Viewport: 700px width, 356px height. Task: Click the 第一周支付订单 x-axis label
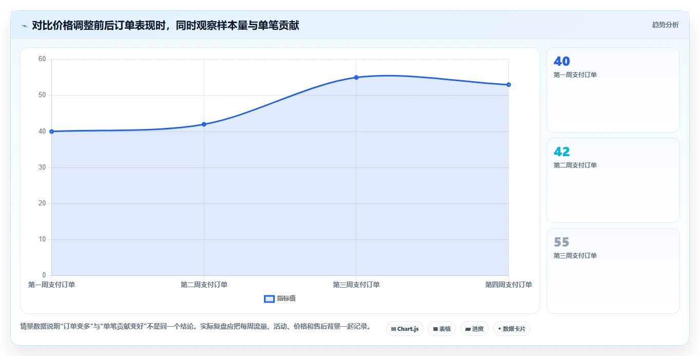[51, 285]
